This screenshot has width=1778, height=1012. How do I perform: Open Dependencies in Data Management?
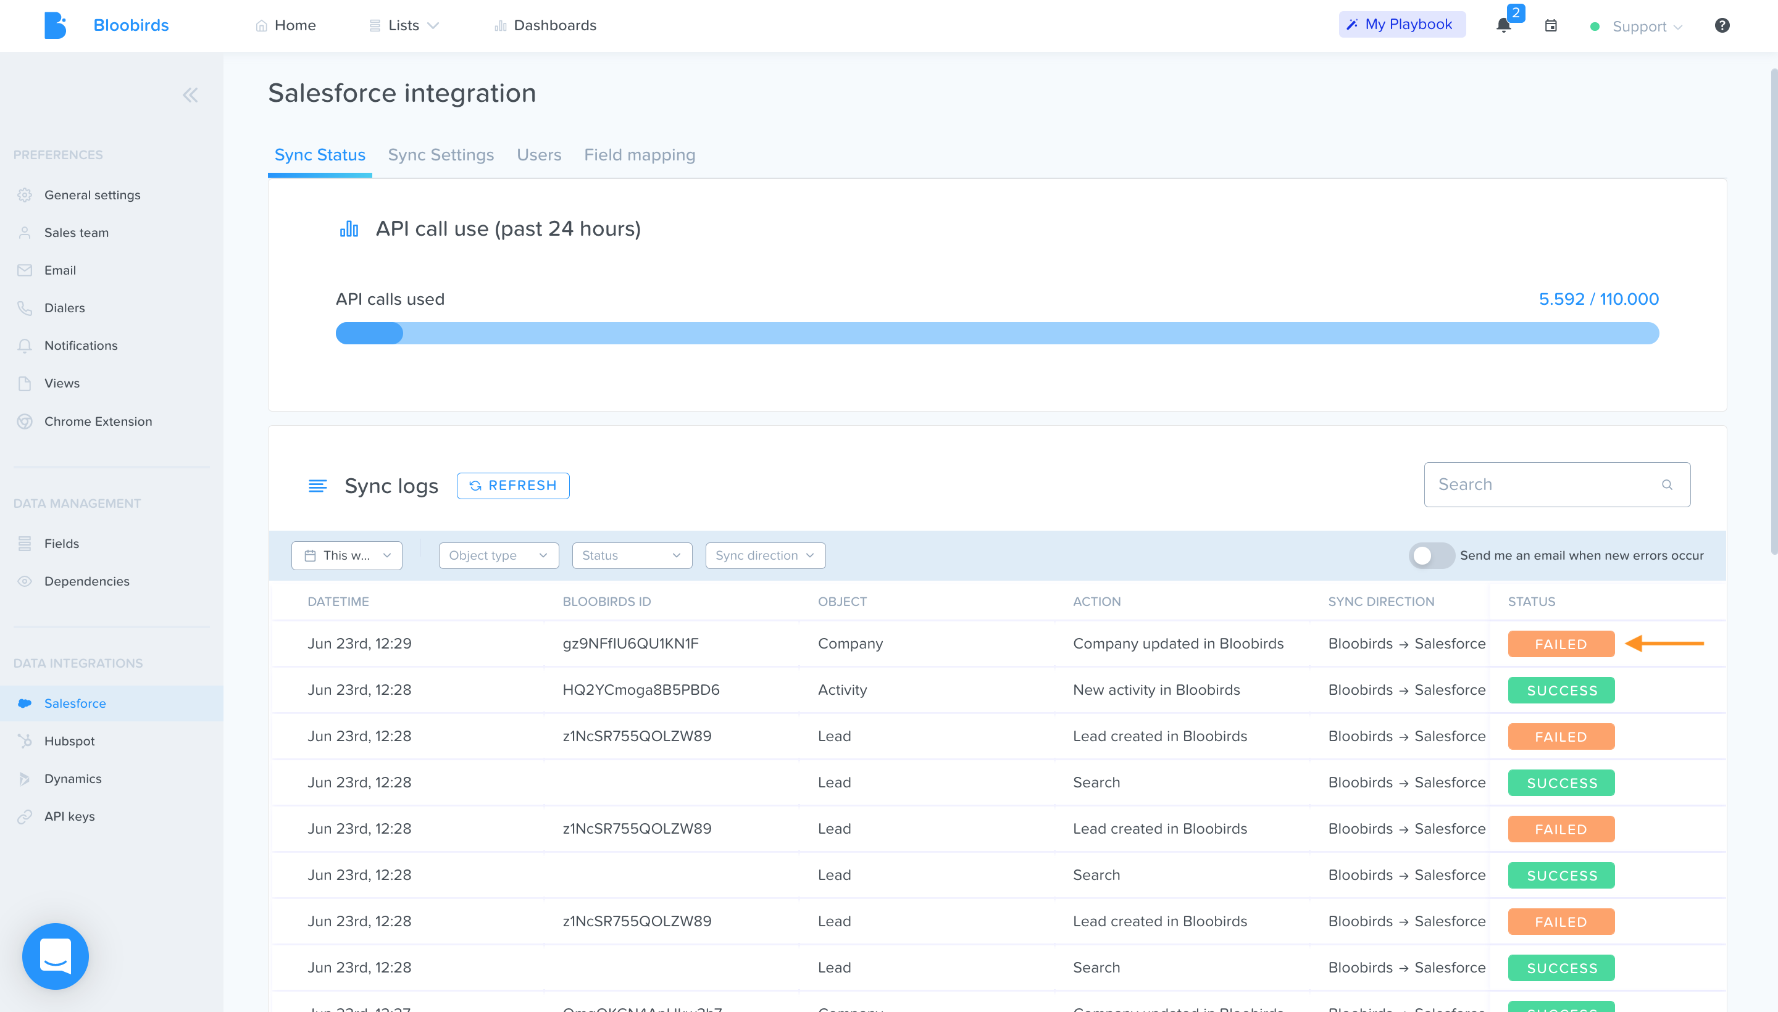coord(87,581)
